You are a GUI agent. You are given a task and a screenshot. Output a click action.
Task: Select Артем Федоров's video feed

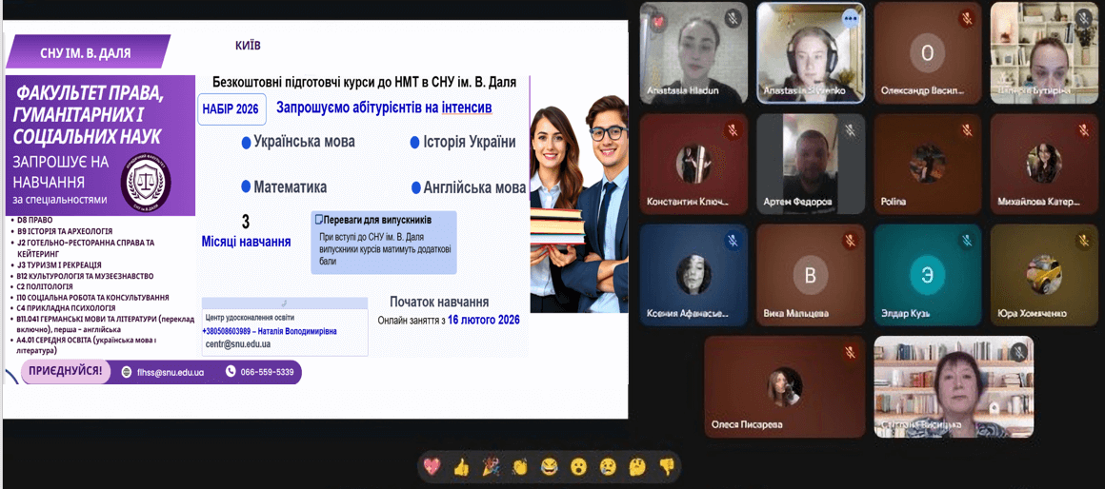click(x=811, y=164)
